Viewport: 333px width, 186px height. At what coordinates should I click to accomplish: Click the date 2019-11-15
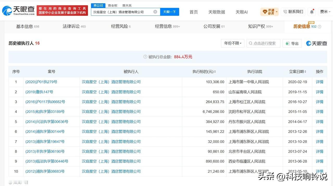click(298, 92)
